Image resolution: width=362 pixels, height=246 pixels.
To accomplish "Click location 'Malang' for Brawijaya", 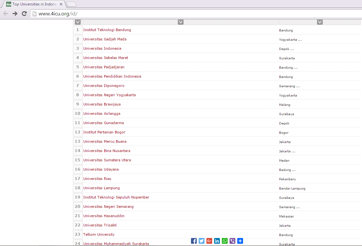I will (x=285, y=105).
